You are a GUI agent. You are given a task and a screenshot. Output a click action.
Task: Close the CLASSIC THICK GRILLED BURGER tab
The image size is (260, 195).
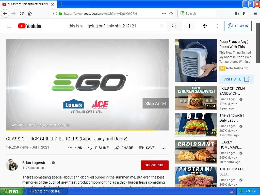pos(53,4)
